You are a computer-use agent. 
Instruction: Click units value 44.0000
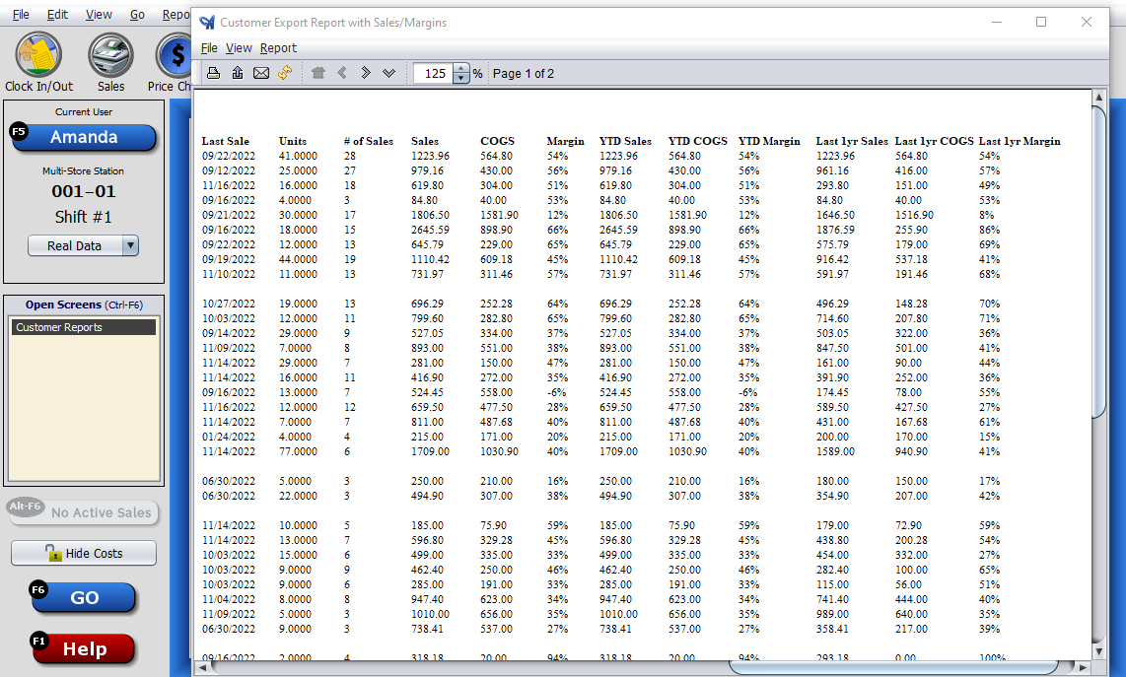click(x=298, y=259)
